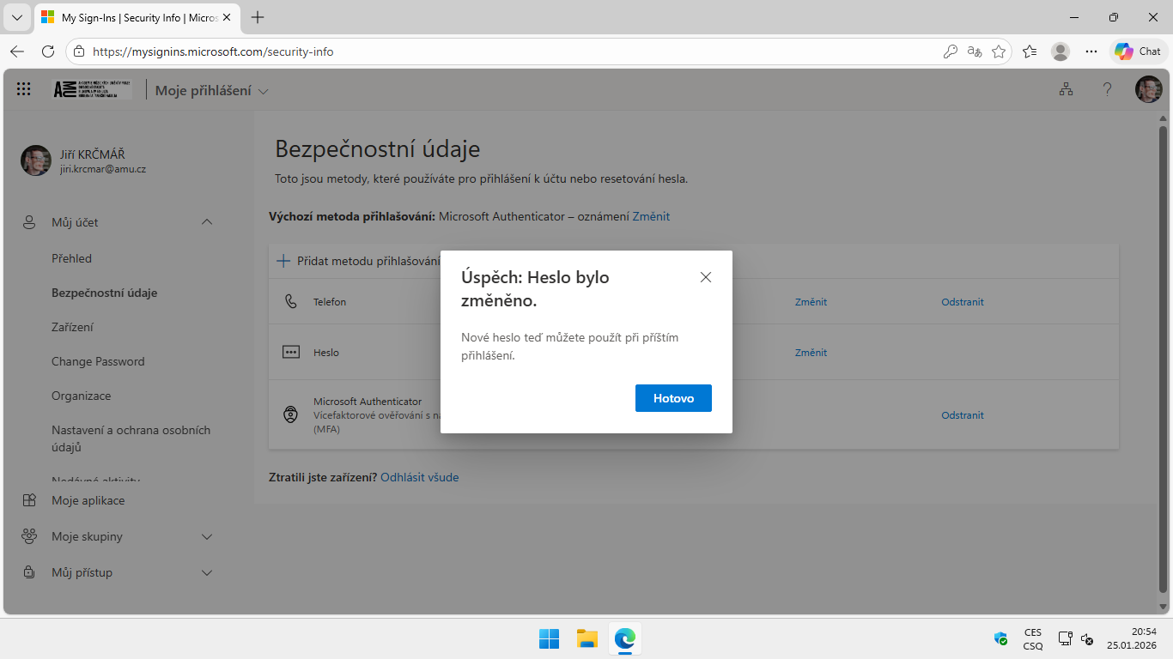The height and width of the screenshot is (659, 1173).
Task: Click the translate icon in the address bar
Action: 974,51
